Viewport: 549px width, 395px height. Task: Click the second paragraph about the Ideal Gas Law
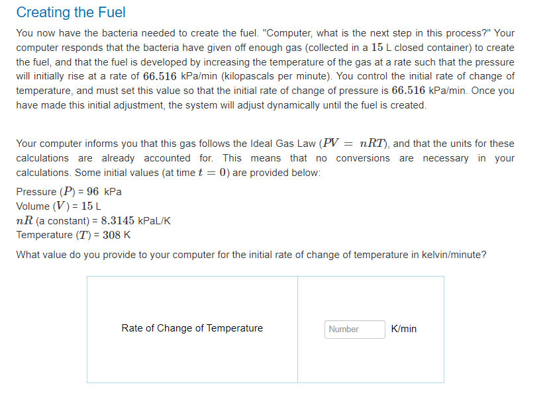(x=265, y=157)
